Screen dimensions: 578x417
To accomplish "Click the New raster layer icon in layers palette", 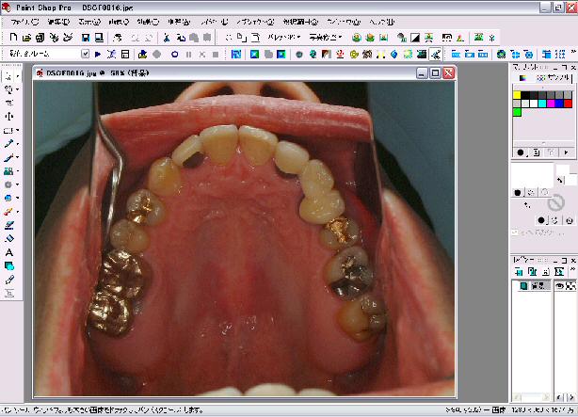I will point(519,272).
